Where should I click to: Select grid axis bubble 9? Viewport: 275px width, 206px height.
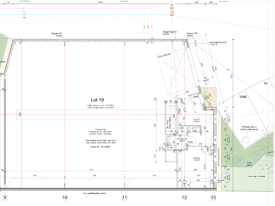[x=5, y=198]
